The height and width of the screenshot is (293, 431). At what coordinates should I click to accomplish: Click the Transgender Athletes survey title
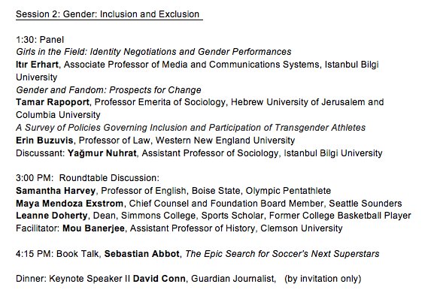(191, 128)
